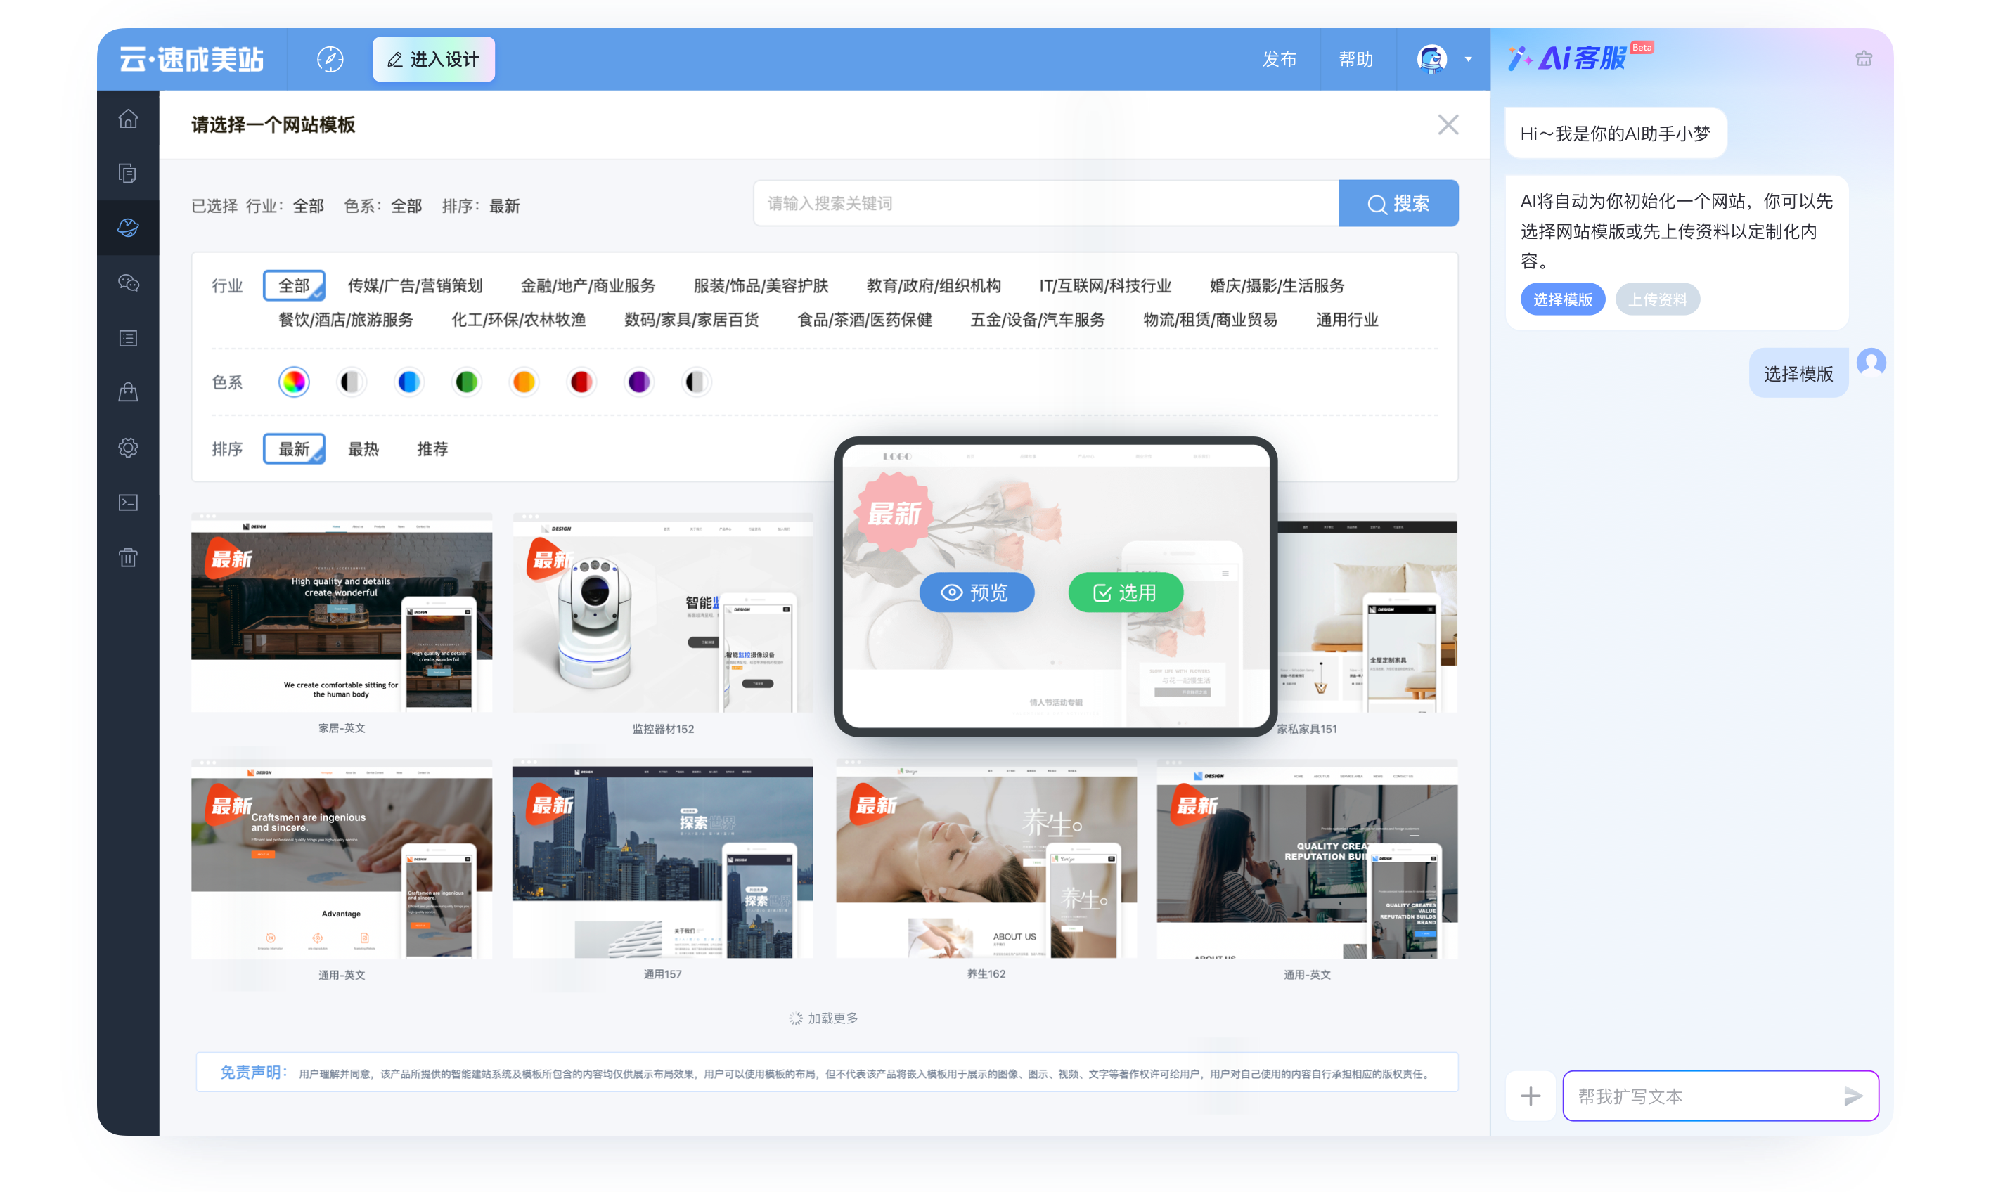
Task: Open the 帮助 menu item
Action: 1356,60
